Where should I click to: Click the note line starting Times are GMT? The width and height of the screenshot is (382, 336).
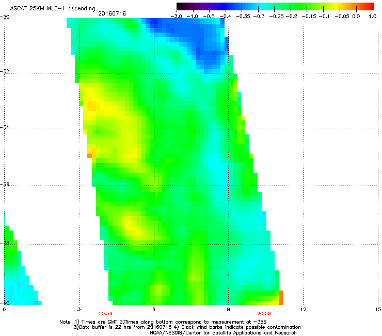[163, 322]
